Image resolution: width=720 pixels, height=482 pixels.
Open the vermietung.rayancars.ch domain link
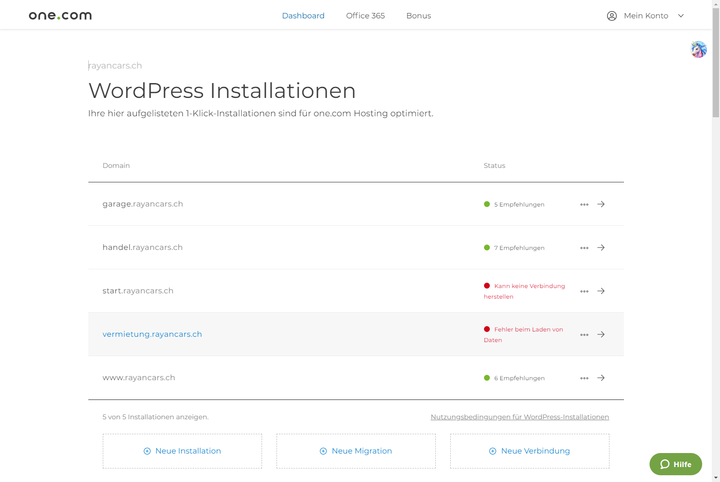(x=152, y=334)
